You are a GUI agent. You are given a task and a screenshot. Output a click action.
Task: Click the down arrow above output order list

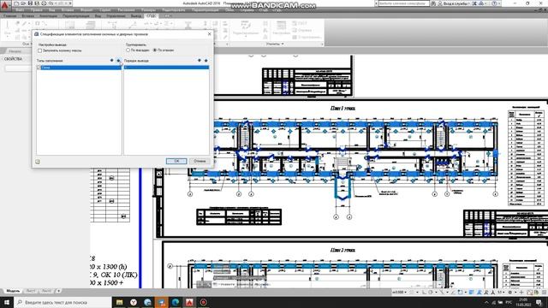click(x=205, y=61)
